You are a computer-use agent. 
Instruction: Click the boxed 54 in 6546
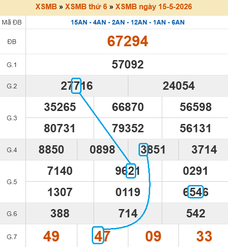[x=196, y=191]
